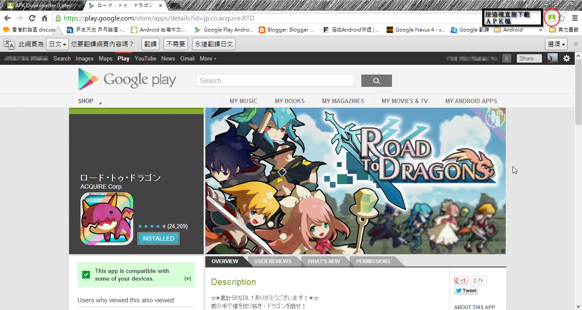Click the browser Back arrow
Screen dimensions: 582x310
(7, 18)
